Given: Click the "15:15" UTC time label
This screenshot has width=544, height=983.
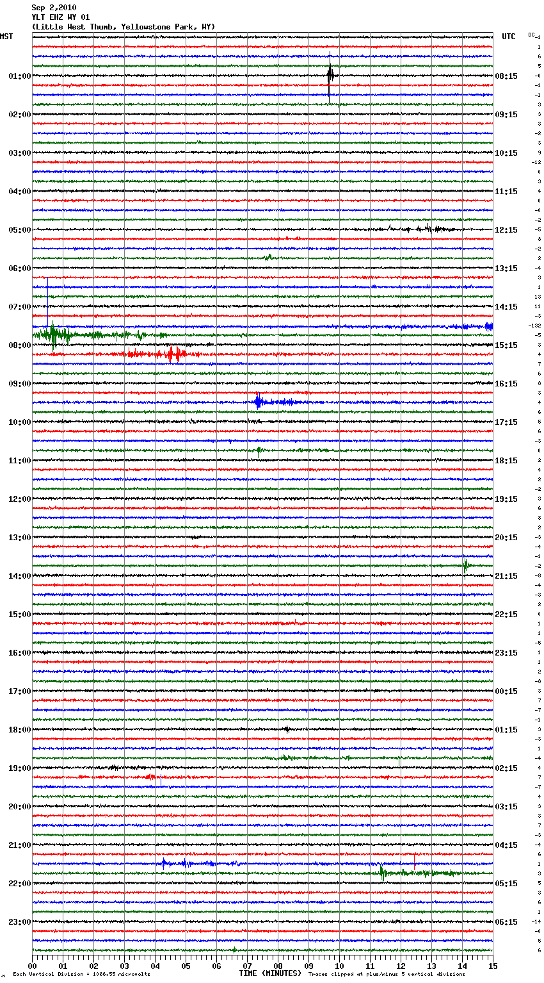Looking at the screenshot, I should [506, 345].
